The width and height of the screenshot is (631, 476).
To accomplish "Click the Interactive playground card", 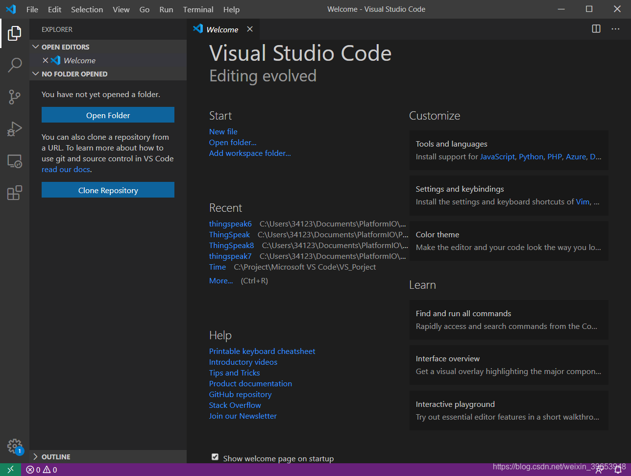I will pyautogui.click(x=509, y=411).
